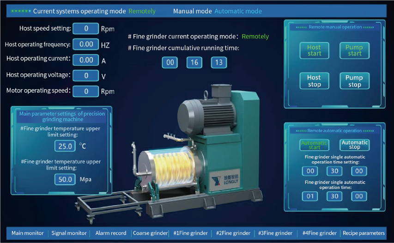Screen dimensions: 394x243
Task: Select the minutes field of operation time setting
Action: coord(334,171)
